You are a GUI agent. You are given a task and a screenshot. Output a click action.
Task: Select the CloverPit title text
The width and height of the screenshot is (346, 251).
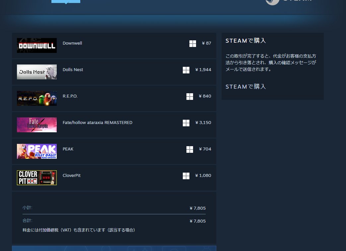[72, 175]
